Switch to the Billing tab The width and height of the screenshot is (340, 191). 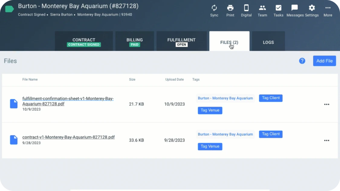tap(134, 41)
